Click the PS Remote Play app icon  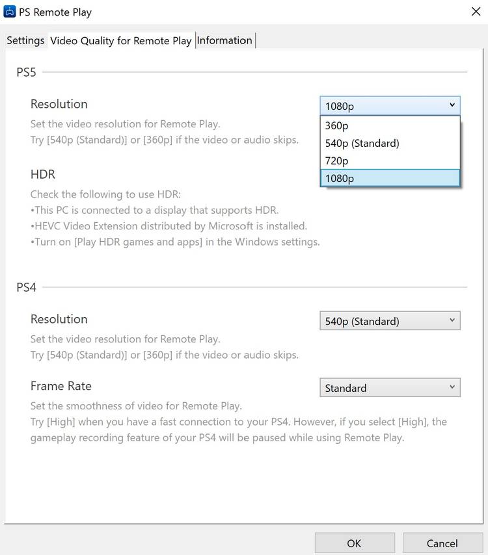[10, 12]
